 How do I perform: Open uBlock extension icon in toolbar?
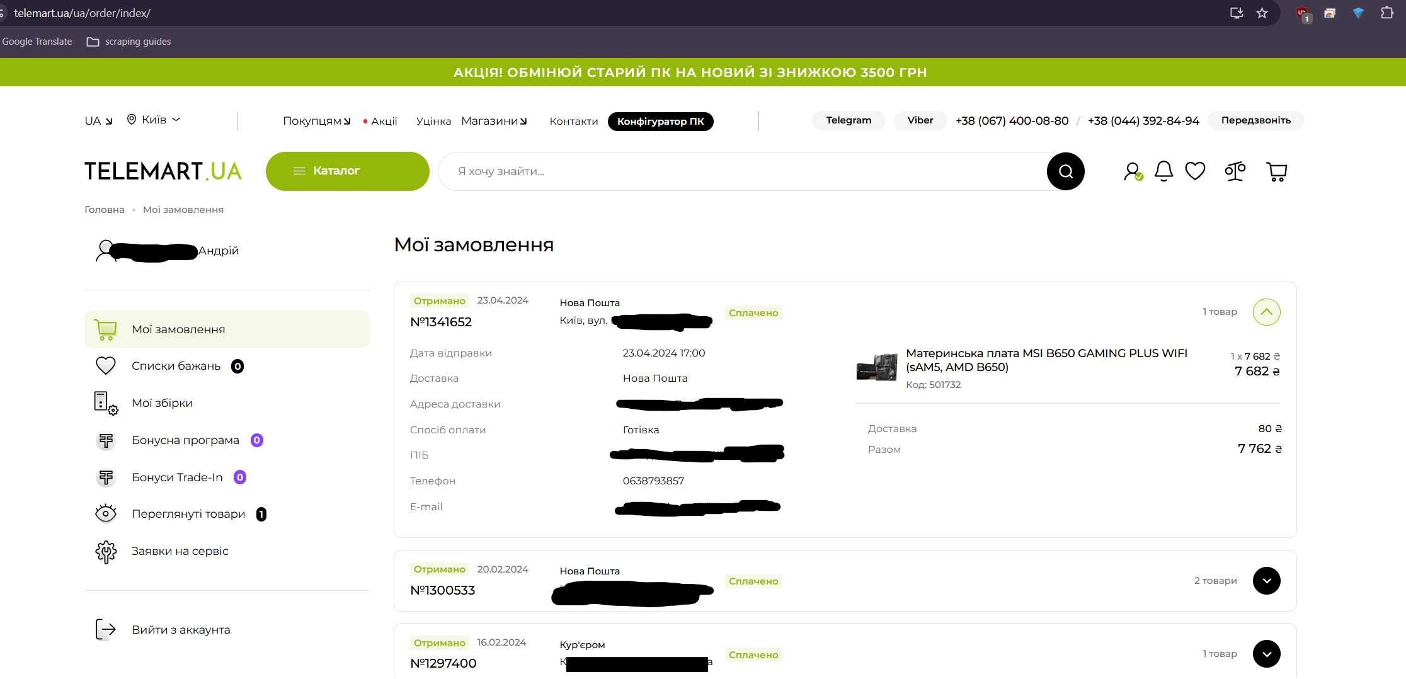point(1303,13)
